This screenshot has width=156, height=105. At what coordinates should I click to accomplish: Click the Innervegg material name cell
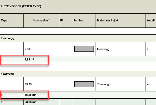[121, 49]
